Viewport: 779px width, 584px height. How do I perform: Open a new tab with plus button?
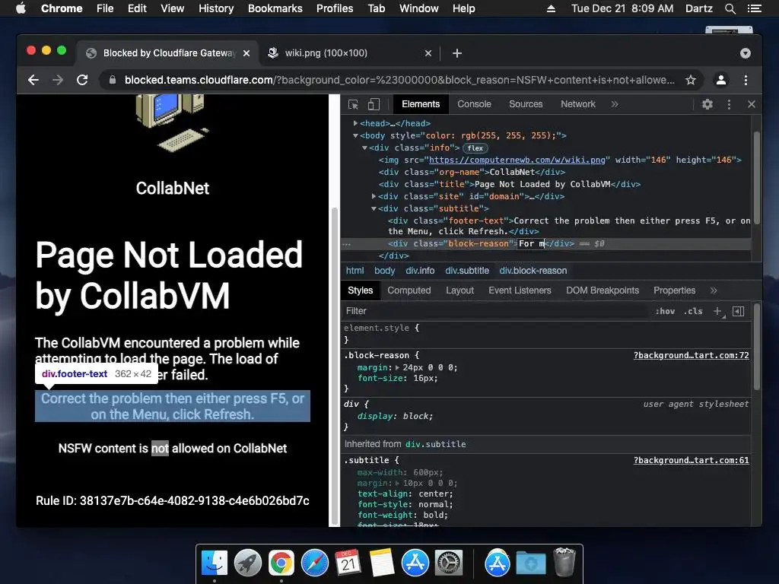[457, 53]
